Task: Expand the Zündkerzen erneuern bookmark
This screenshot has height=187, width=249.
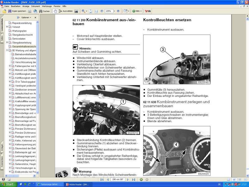Action: [10, 89]
